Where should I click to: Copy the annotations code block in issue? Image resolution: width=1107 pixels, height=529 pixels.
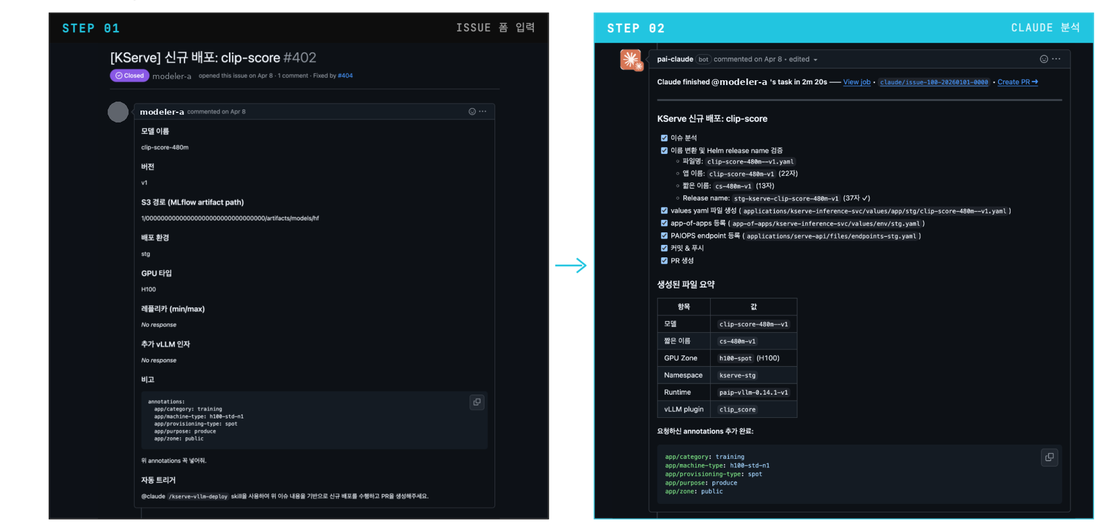coord(477,402)
